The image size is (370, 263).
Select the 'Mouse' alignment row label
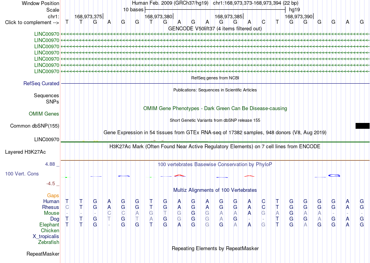51,213
